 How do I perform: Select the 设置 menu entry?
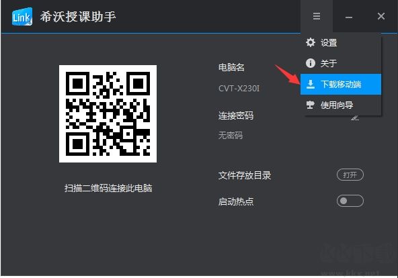point(341,42)
